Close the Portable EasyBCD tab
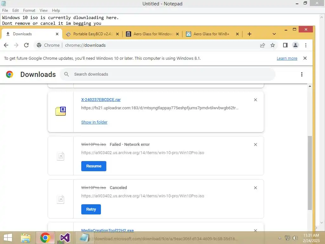Viewport: 325px width, 244px height. [117, 34]
